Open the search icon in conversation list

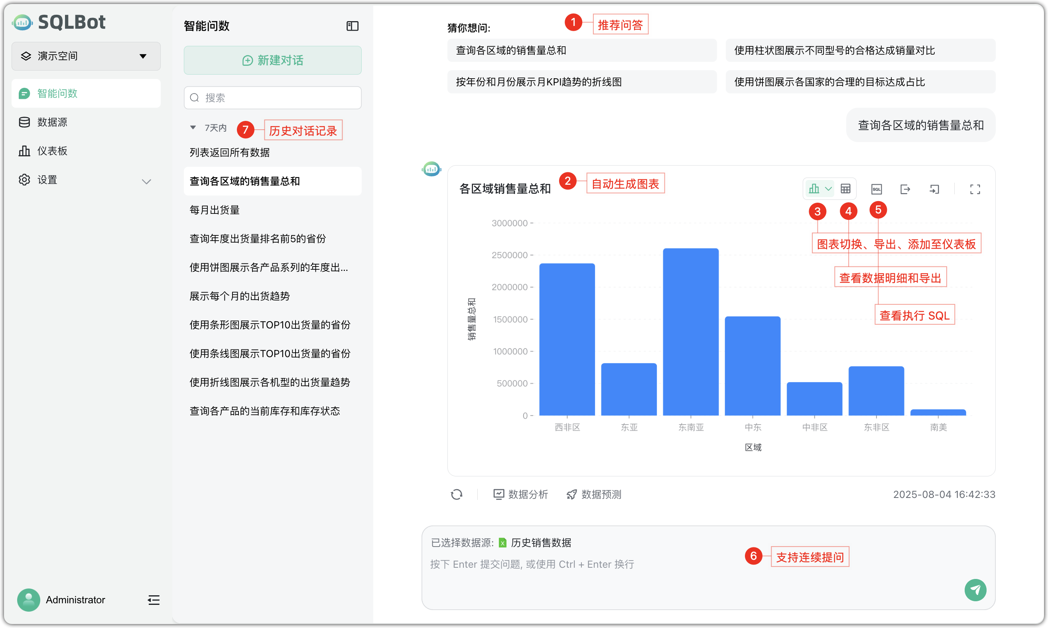click(194, 97)
